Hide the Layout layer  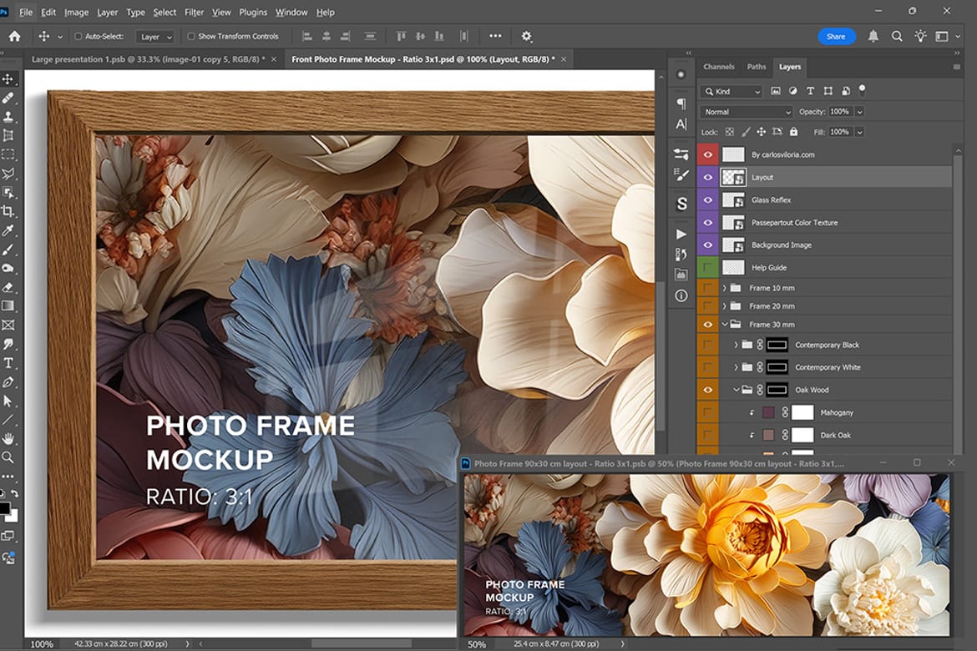tap(707, 177)
